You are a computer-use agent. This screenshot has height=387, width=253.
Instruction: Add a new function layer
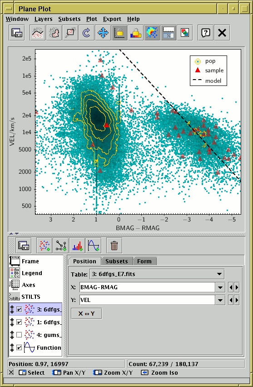click(x=94, y=245)
